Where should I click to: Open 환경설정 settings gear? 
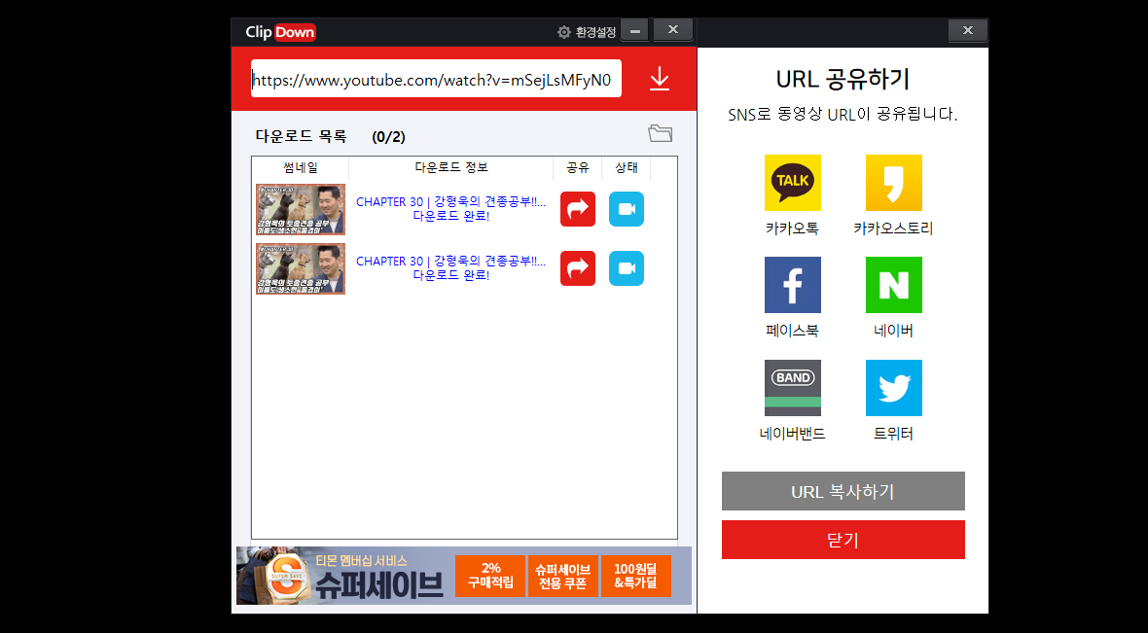[563, 32]
